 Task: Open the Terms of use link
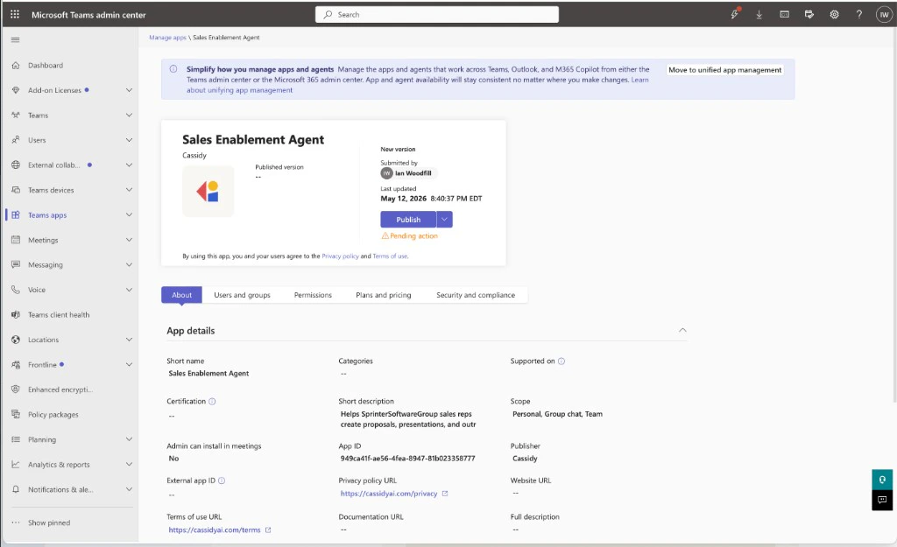coord(390,256)
